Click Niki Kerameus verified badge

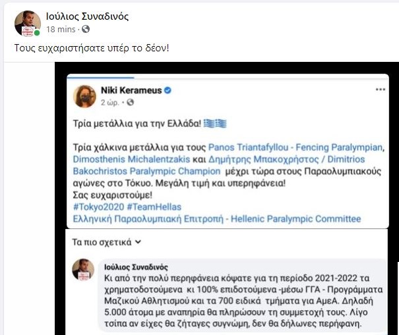point(168,90)
